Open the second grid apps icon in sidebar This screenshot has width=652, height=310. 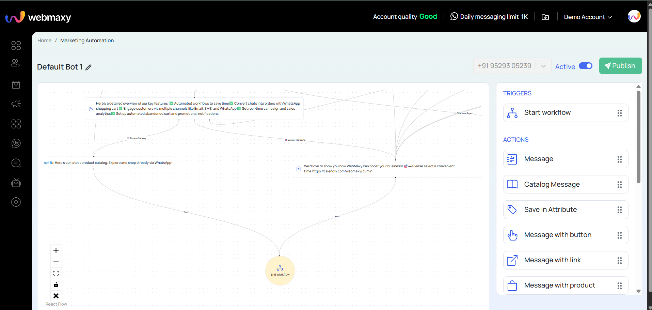tap(16, 124)
